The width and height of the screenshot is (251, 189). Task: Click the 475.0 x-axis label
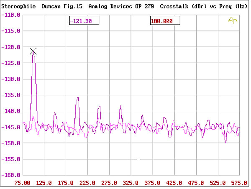(196, 183)
